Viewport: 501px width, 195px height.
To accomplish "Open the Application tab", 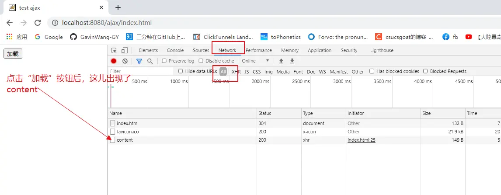I will [319, 50].
